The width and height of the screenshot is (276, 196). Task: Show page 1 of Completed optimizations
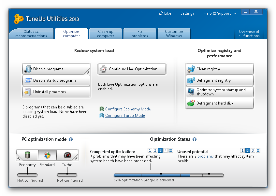(x=150, y=150)
